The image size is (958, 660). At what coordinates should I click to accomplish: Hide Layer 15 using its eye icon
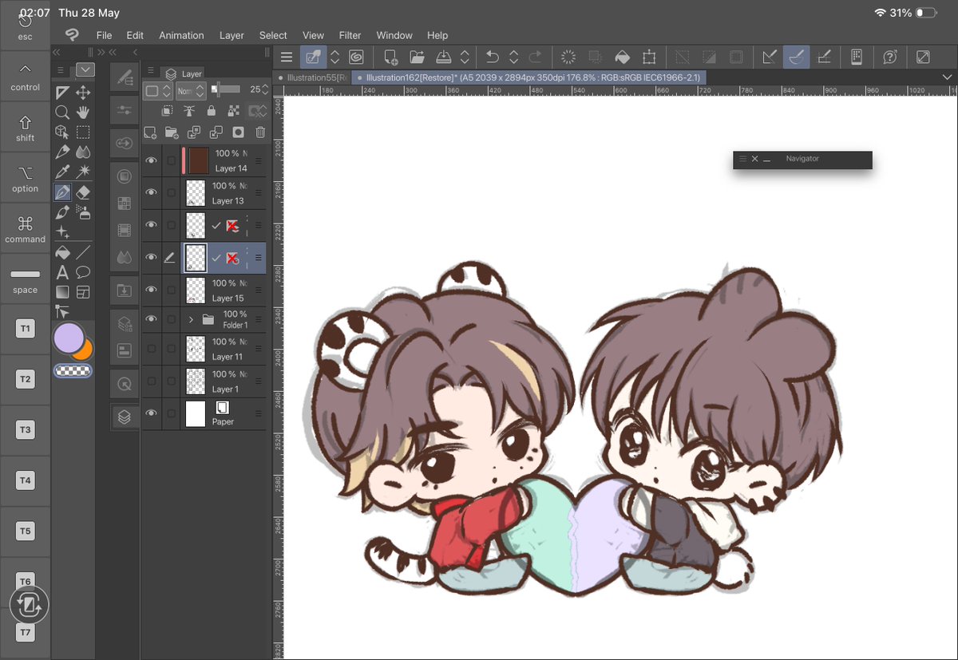pos(150,290)
